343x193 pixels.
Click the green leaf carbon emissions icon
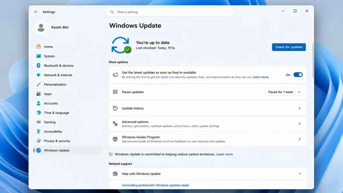click(111, 154)
